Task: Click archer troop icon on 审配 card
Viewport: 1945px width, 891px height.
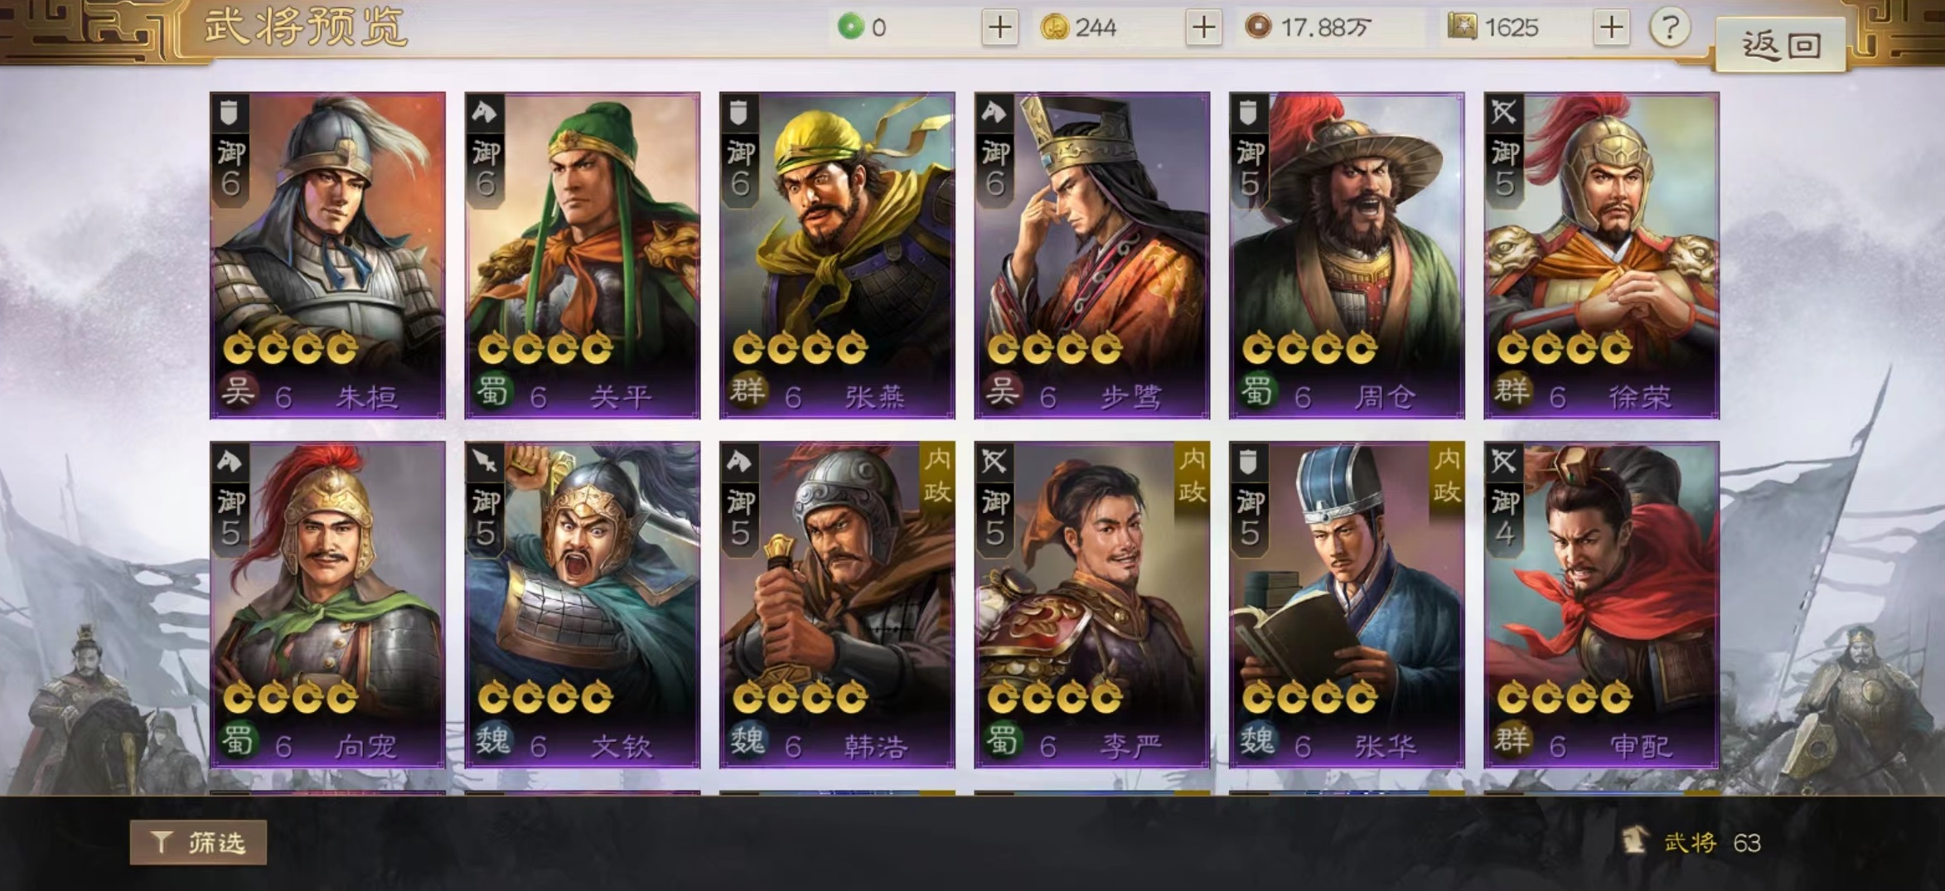Action: pos(1503,461)
